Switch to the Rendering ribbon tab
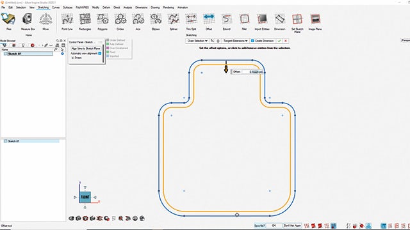The height and width of the screenshot is (230, 410). [168, 8]
